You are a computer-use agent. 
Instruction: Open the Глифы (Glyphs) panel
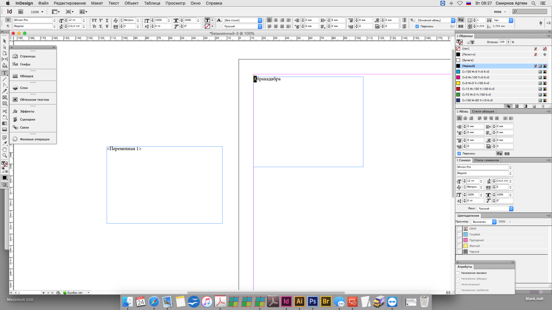click(25, 64)
